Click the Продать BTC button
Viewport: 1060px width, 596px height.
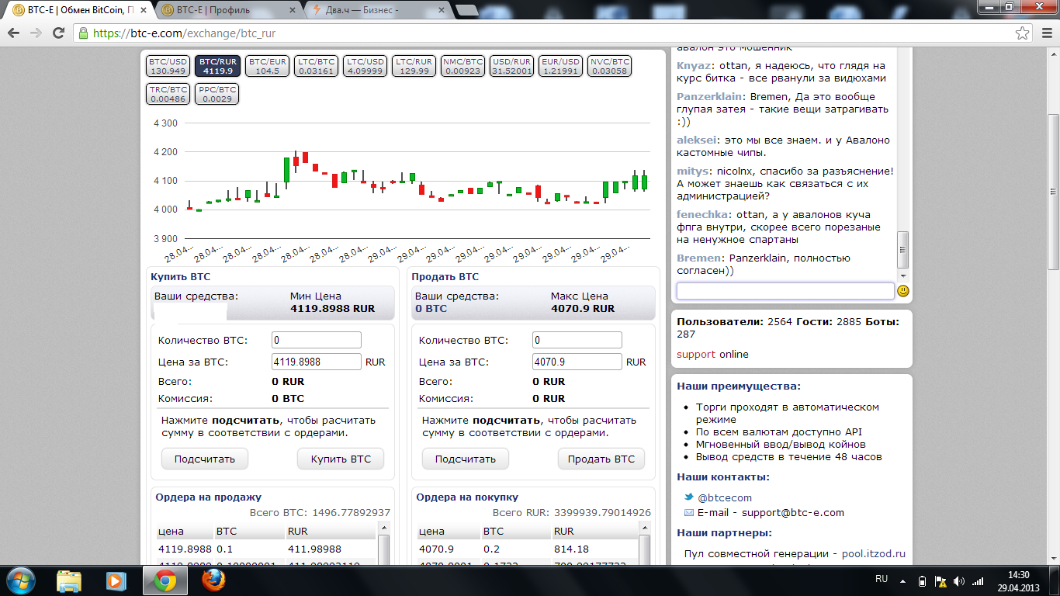(601, 459)
